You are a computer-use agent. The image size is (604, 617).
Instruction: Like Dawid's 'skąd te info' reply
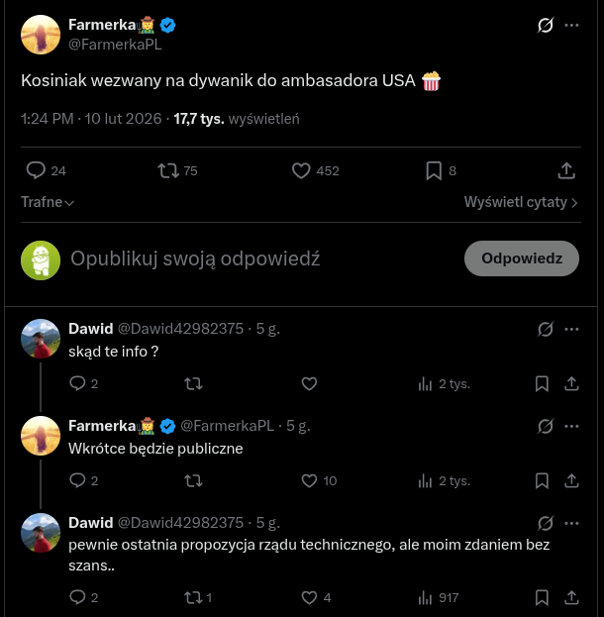point(309,383)
